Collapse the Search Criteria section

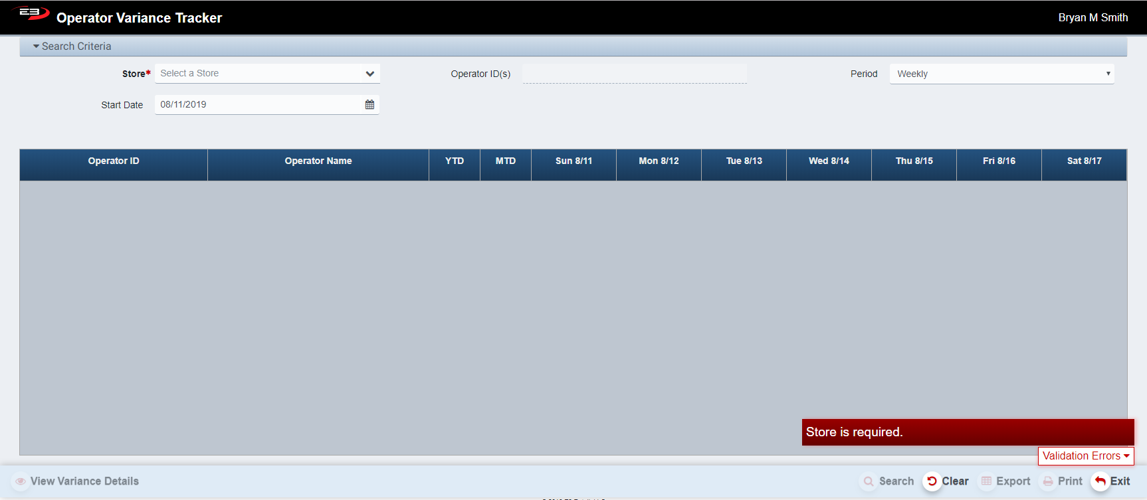[x=72, y=46]
